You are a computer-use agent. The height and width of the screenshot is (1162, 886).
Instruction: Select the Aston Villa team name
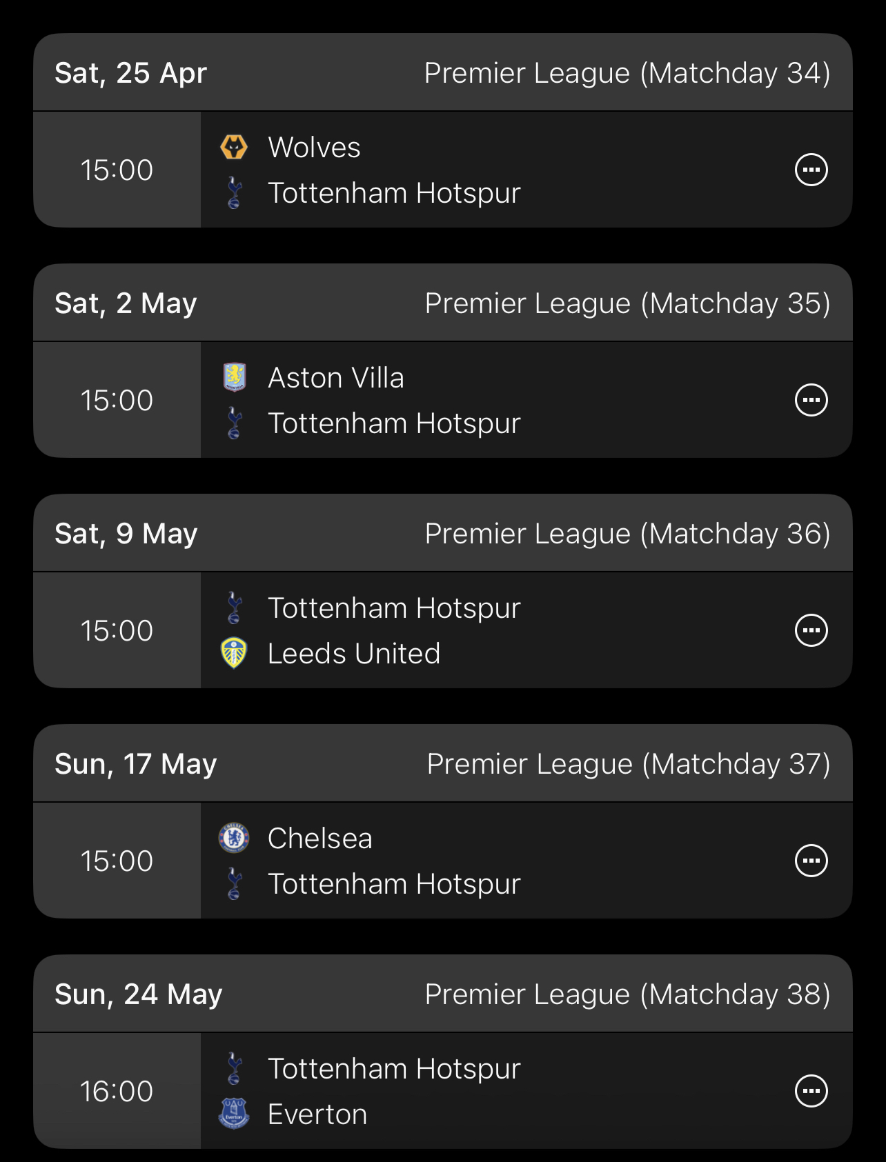(x=335, y=378)
